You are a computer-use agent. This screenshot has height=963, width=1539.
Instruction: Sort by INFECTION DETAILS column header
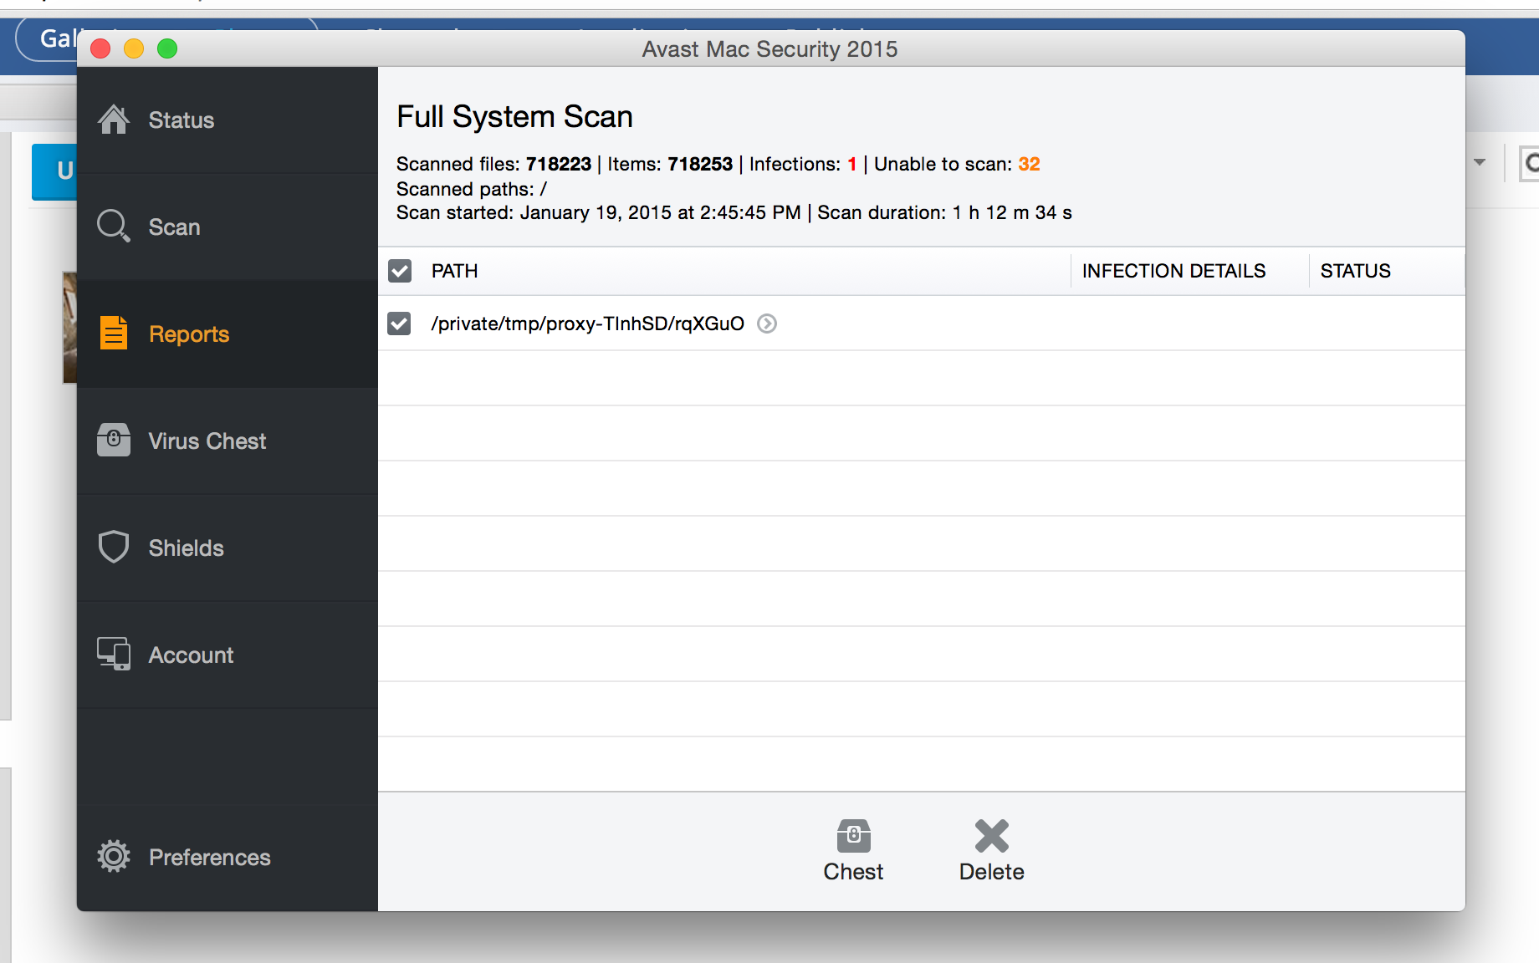tap(1173, 271)
